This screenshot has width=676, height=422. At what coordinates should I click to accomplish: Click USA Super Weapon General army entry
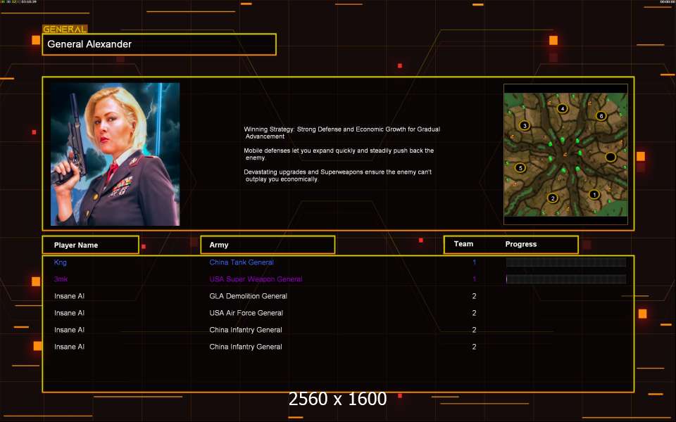pos(256,279)
